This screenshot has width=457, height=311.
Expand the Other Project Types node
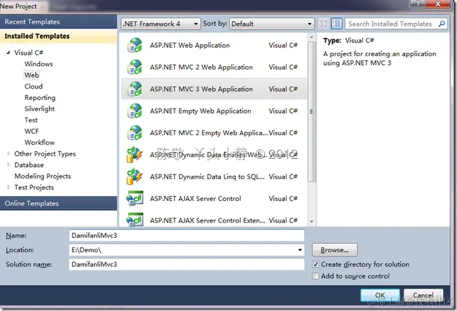point(9,153)
